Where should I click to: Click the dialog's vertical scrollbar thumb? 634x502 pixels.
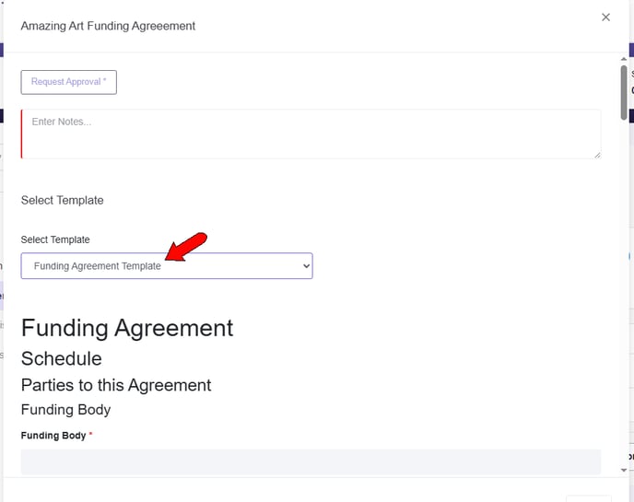click(x=624, y=92)
